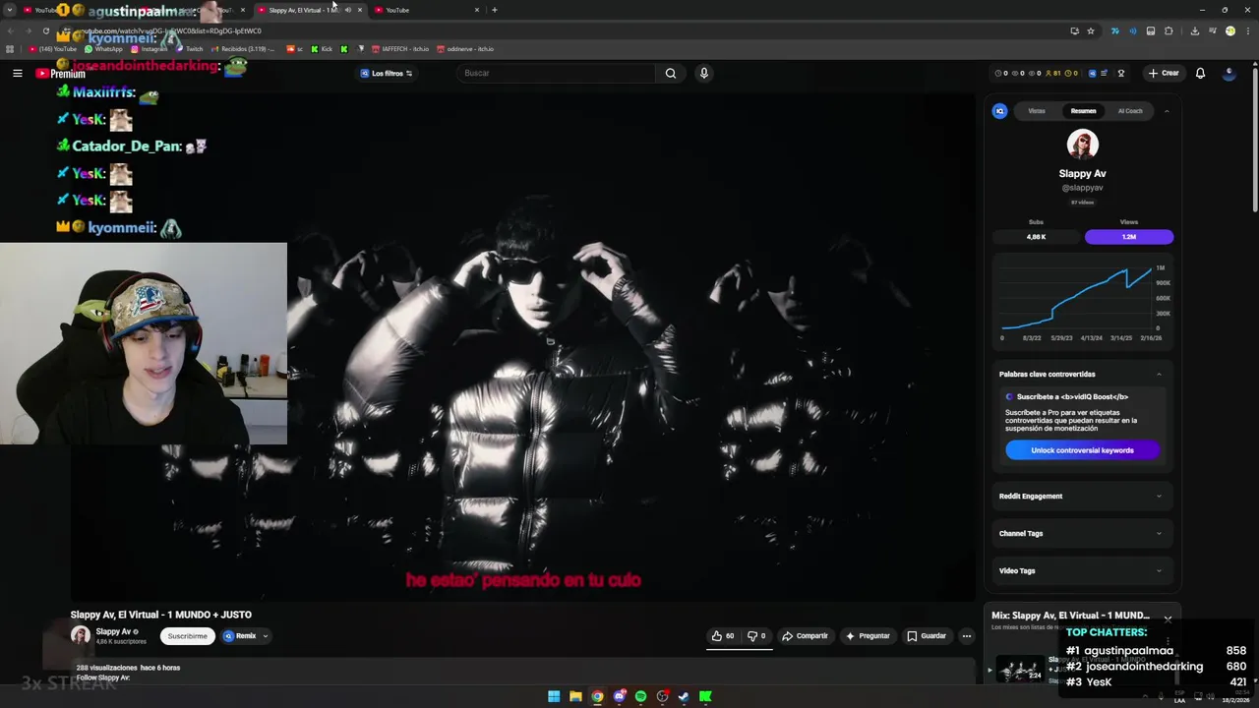
Task: Dislike the video with thumbs down
Action: click(756, 636)
